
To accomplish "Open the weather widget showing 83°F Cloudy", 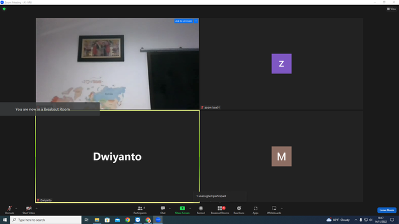I will pyautogui.click(x=338, y=220).
